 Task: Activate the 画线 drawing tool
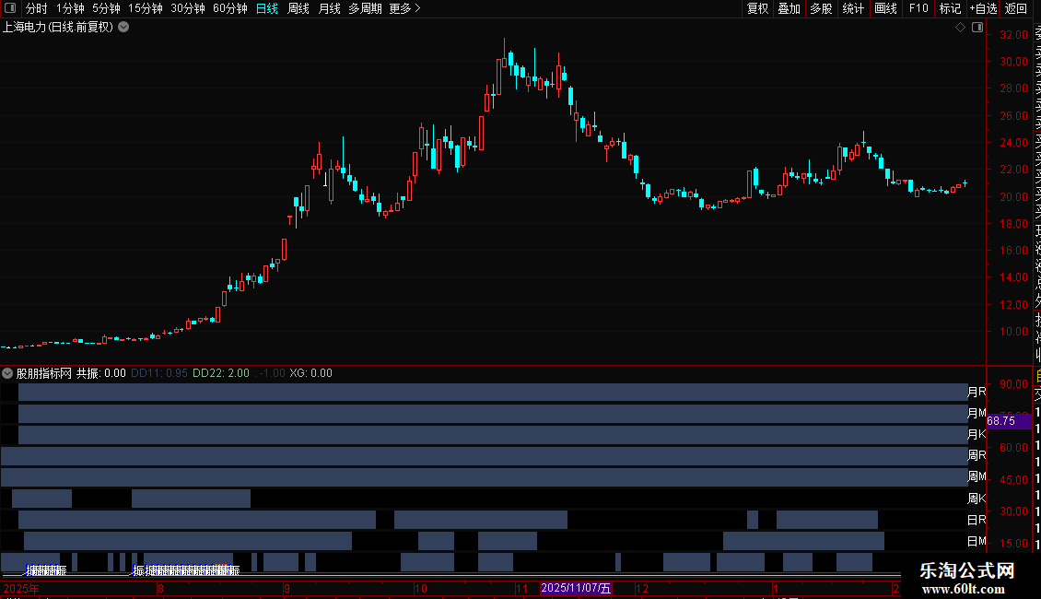[x=885, y=8]
